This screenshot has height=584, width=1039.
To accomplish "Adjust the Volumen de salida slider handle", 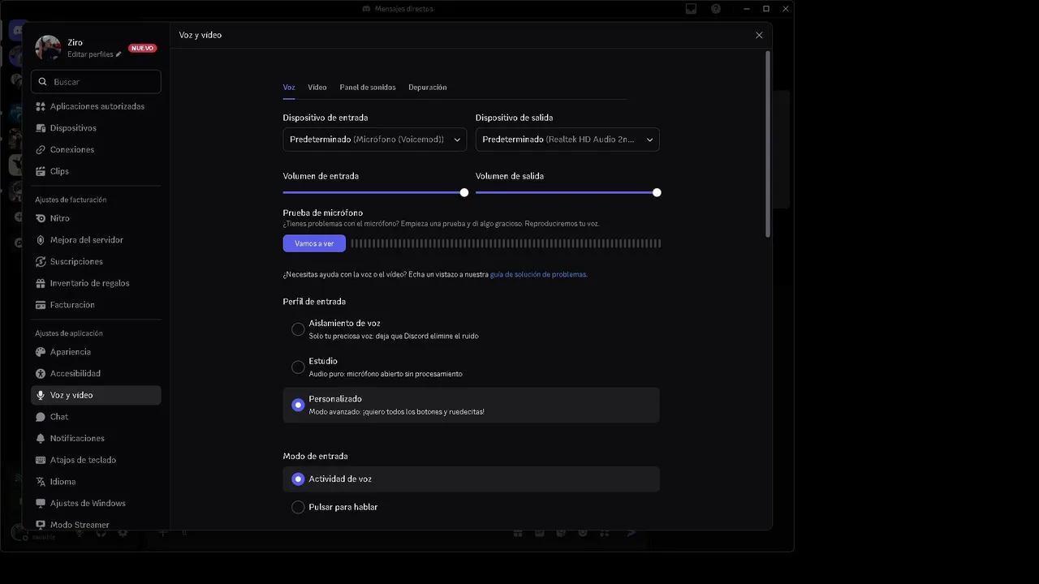I will (657, 192).
